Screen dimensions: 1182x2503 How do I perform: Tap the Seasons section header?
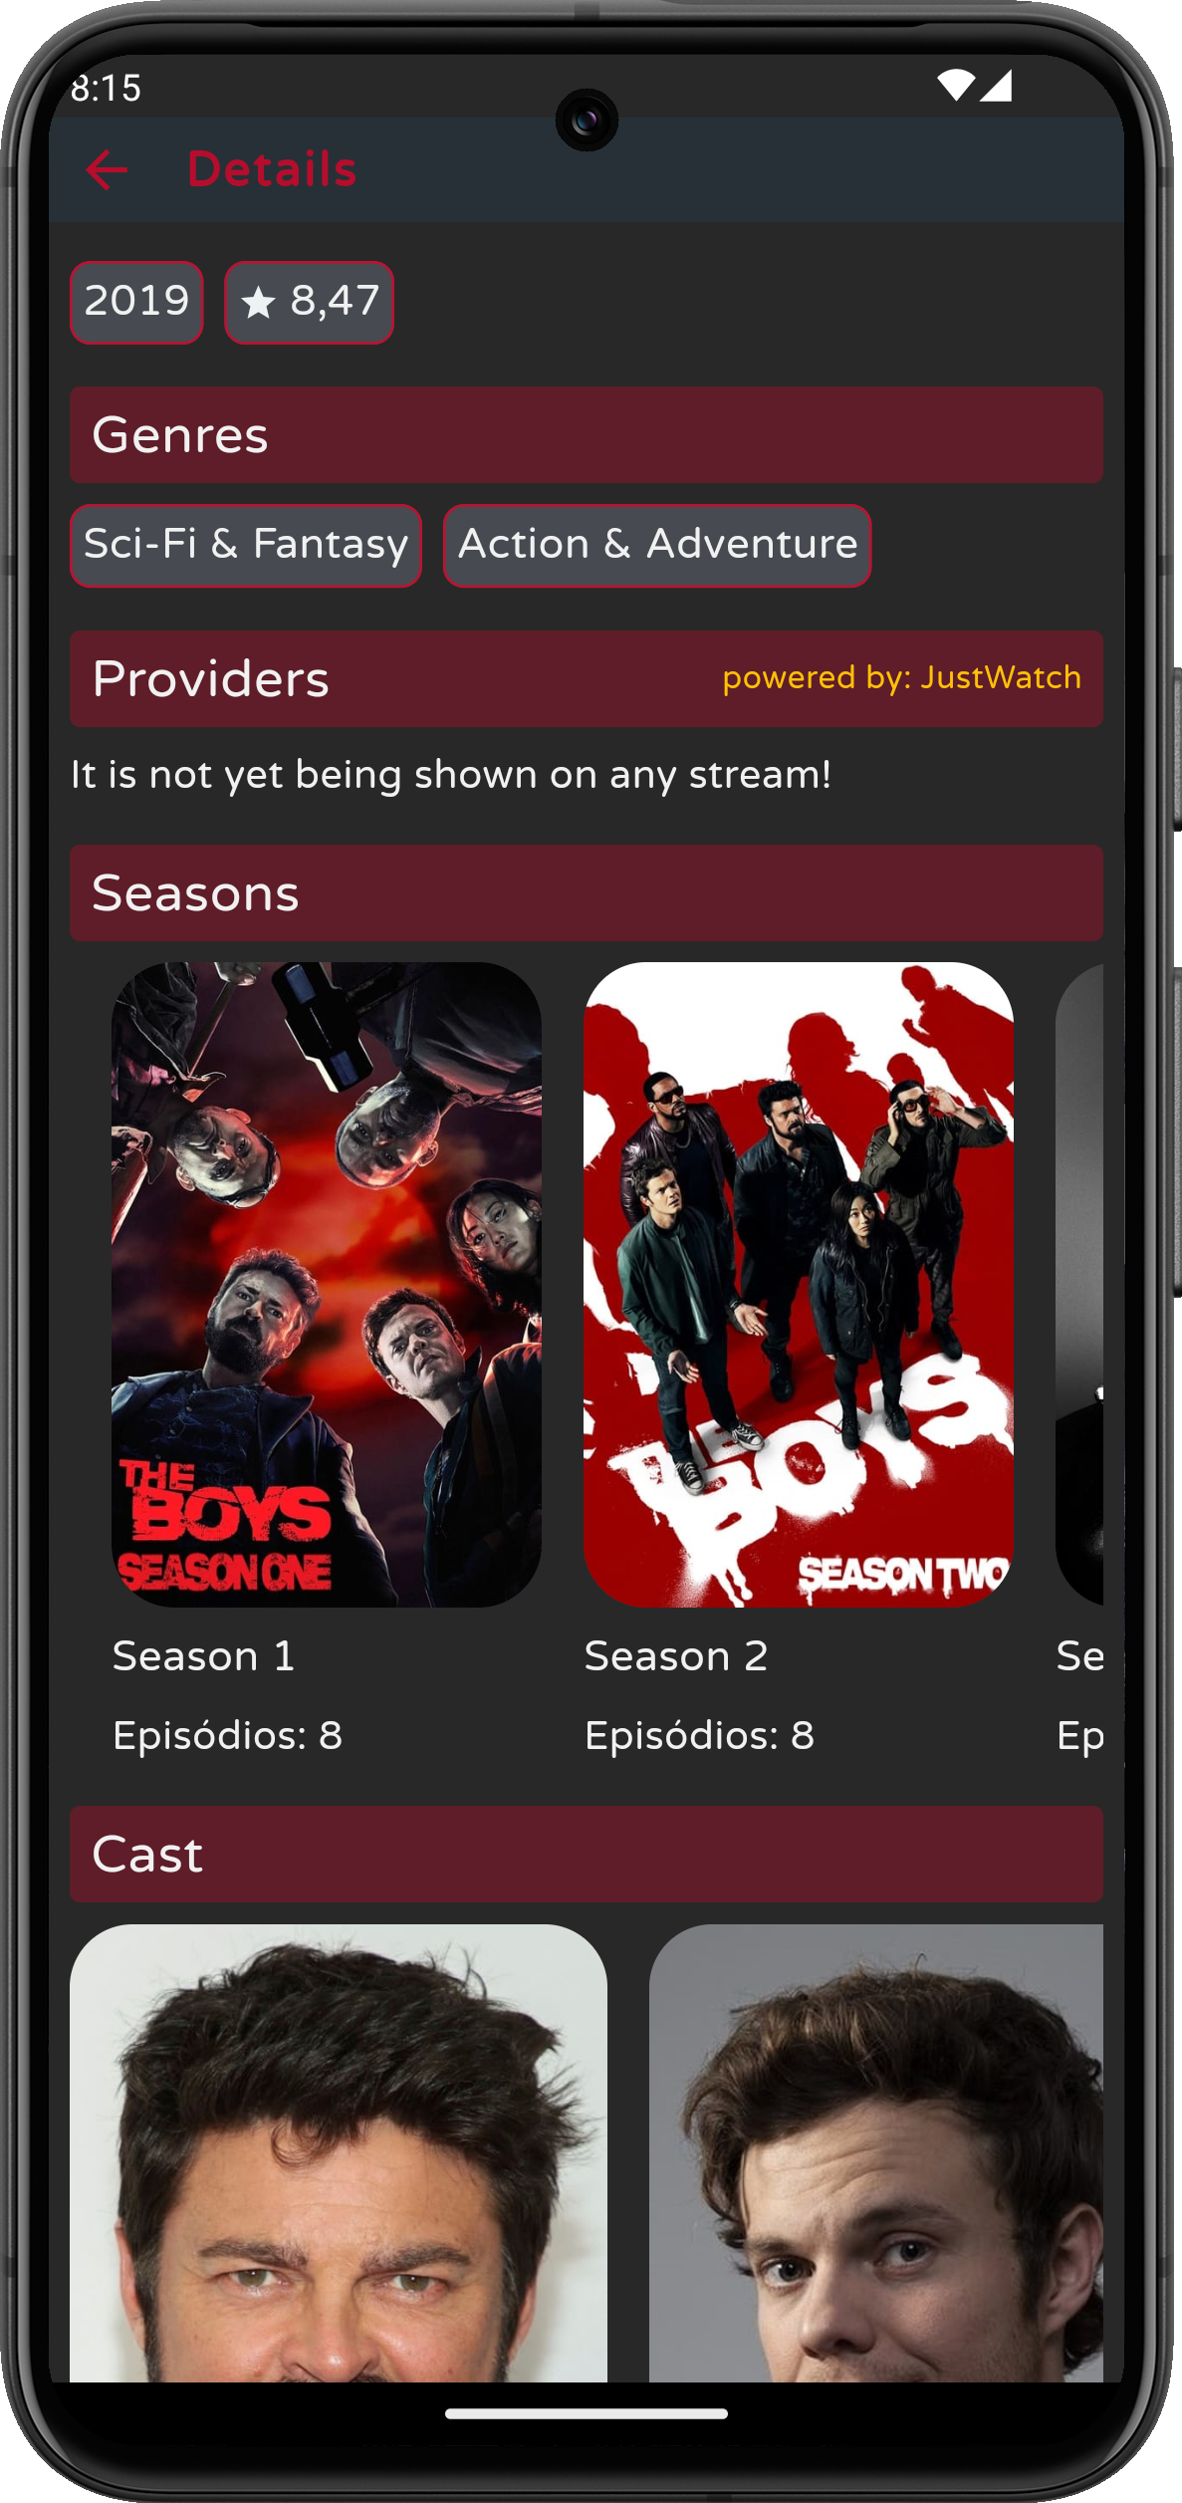pyautogui.click(x=587, y=893)
